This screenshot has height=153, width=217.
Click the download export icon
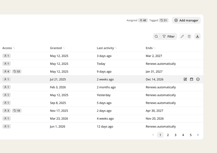197,36
